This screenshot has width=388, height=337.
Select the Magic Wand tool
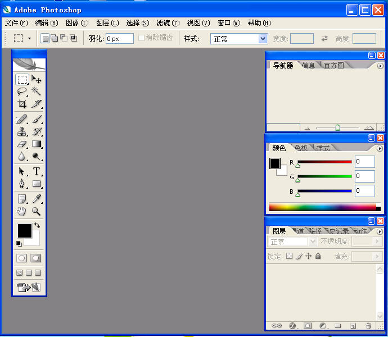[x=37, y=91]
